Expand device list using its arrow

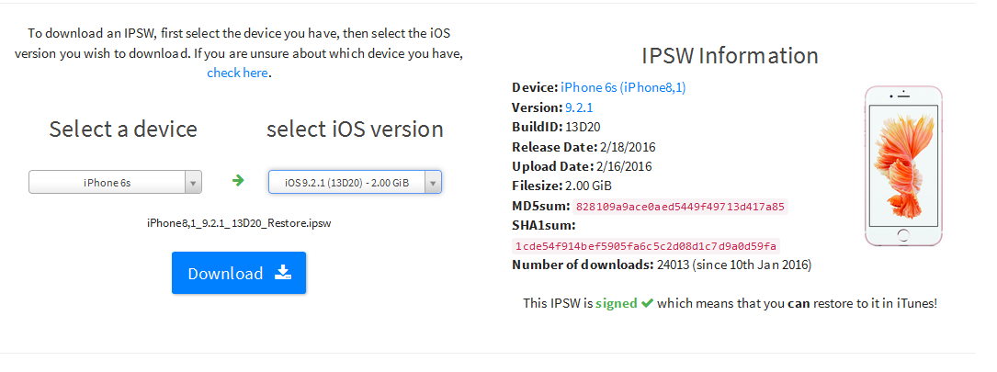193,183
